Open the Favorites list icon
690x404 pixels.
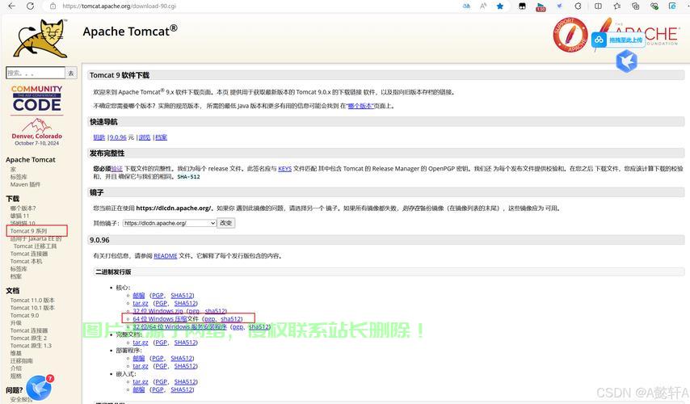(x=617, y=6)
